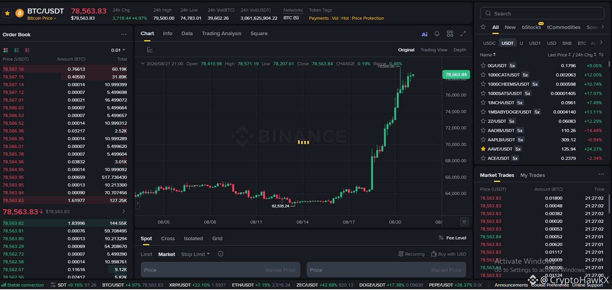
Task: Sort market list by Name
Action: coord(488,55)
